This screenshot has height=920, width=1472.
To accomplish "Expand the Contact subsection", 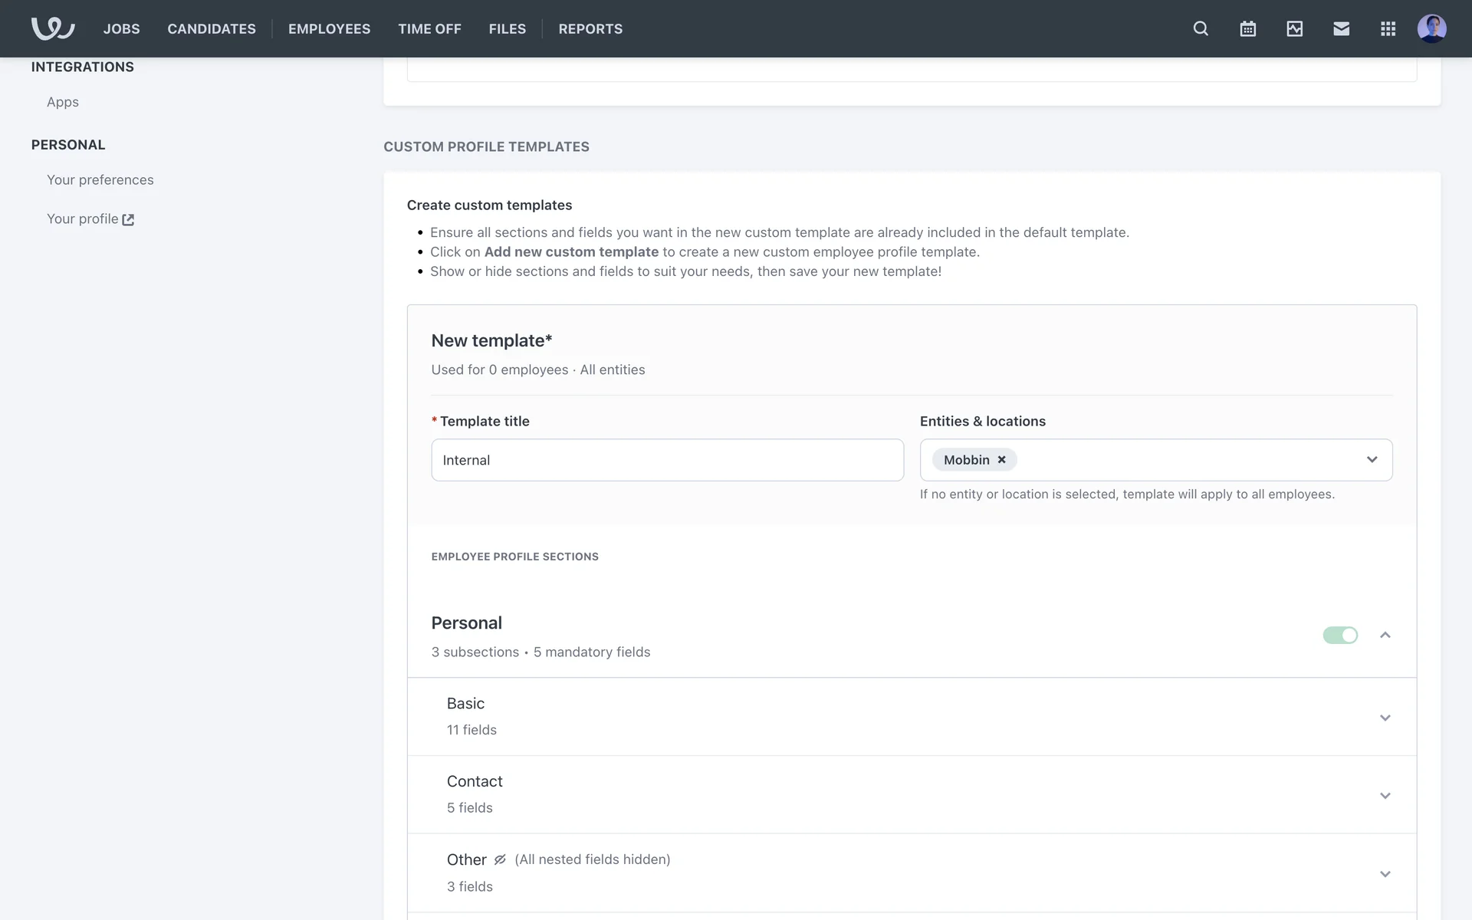I will click(1385, 796).
